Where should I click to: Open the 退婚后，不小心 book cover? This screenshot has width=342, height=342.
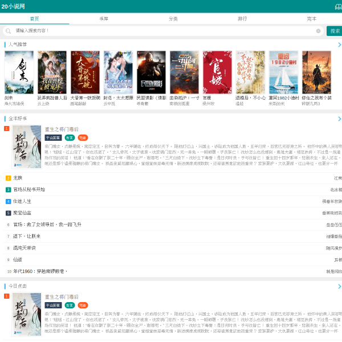pos(250,72)
